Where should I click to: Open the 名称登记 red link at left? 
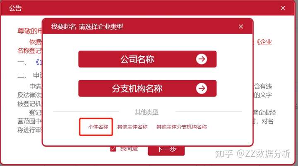(x=29, y=51)
